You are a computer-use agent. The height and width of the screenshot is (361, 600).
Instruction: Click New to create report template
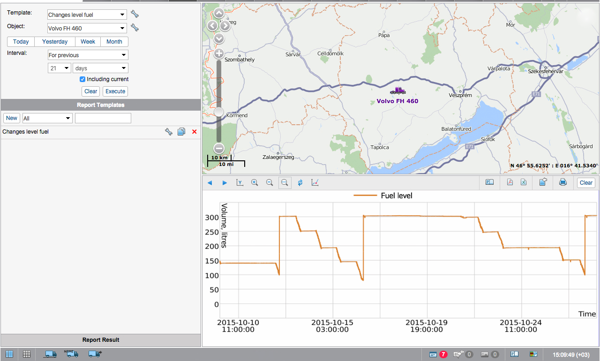(x=12, y=118)
